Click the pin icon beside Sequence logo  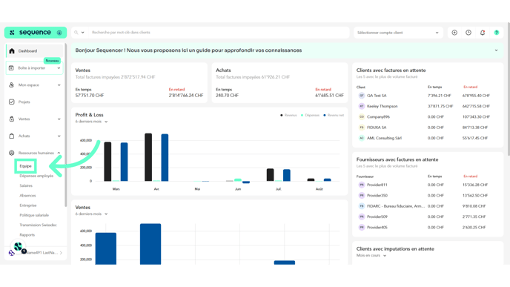click(x=59, y=33)
